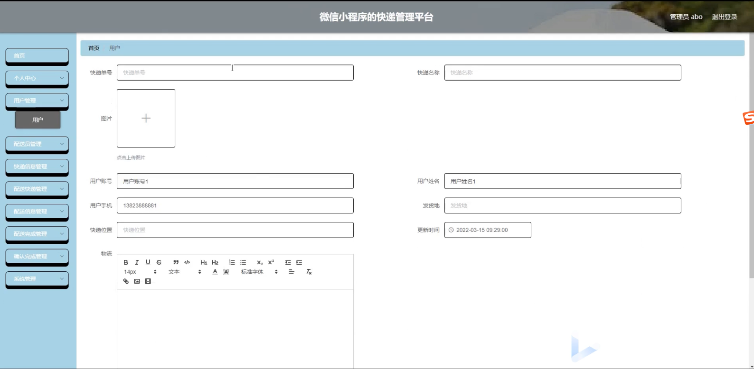
Task: Click the 用户 breadcrumb item
Action: tap(114, 48)
